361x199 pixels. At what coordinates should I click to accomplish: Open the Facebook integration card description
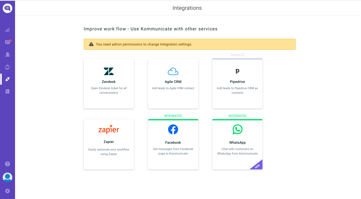(x=173, y=151)
